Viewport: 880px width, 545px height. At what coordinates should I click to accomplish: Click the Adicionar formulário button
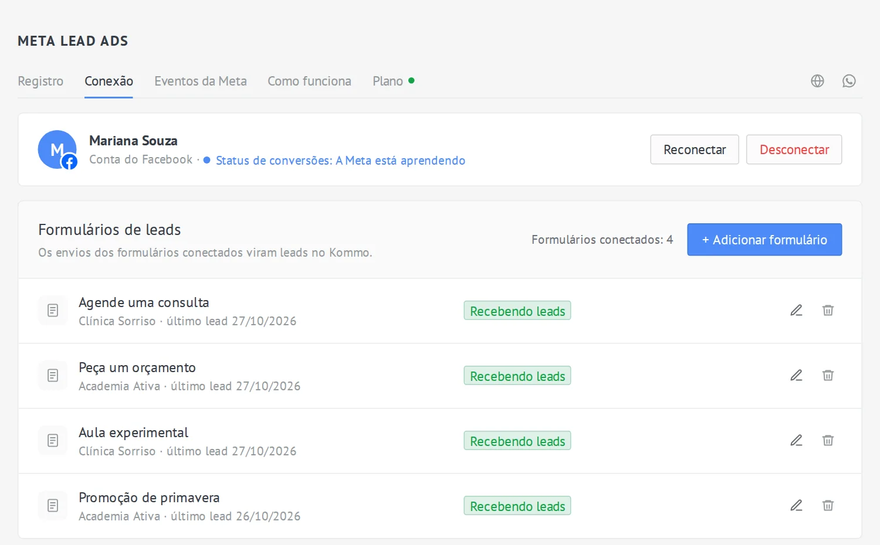pyautogui.click(x=764, y=240)
